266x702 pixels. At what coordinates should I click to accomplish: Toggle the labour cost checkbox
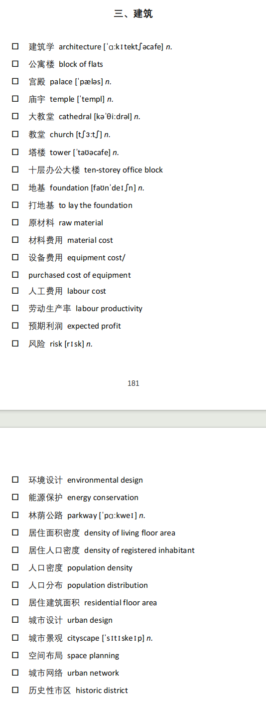pyautogui.click(x=15, y=291)
